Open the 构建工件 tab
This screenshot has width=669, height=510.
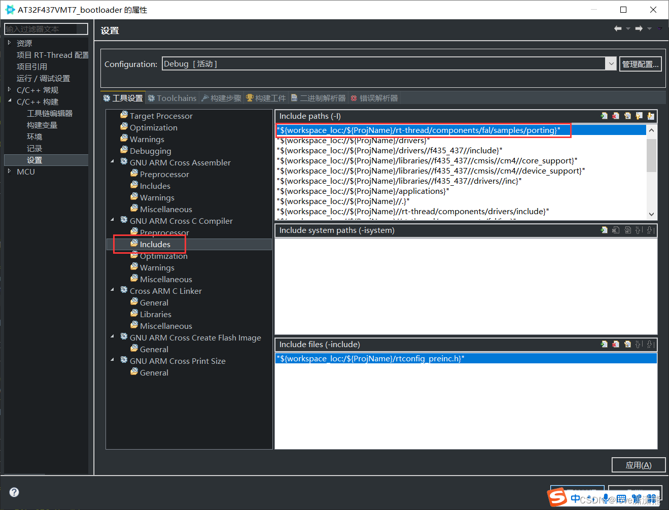tap(266, 98)
